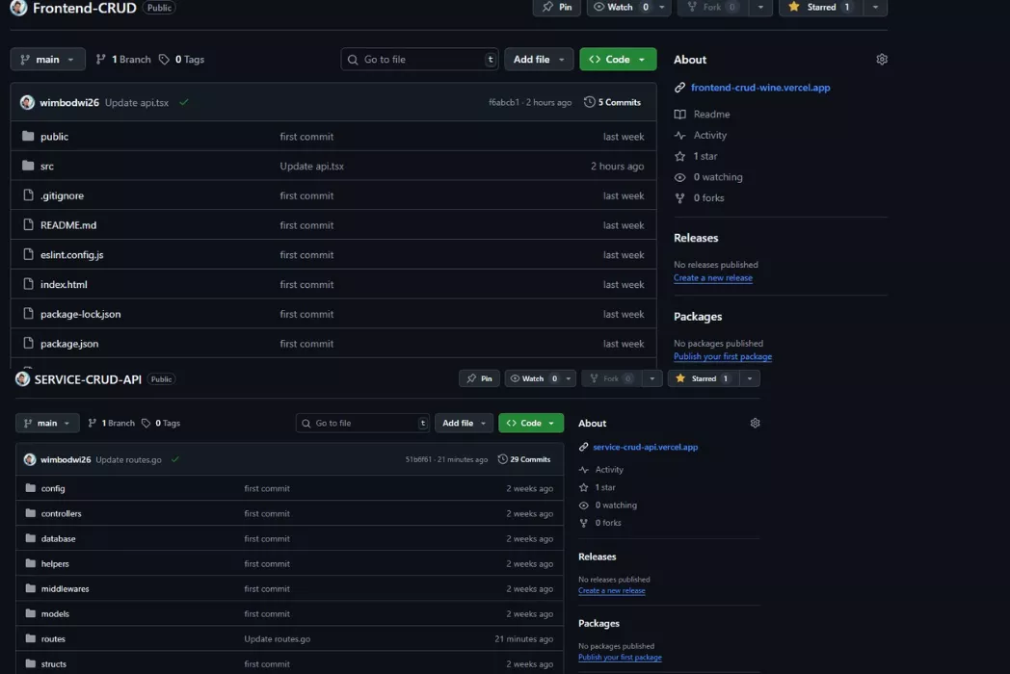Click the public folder icon in Frontend-CRUD
1010x674 pixels.
point(28,136)
